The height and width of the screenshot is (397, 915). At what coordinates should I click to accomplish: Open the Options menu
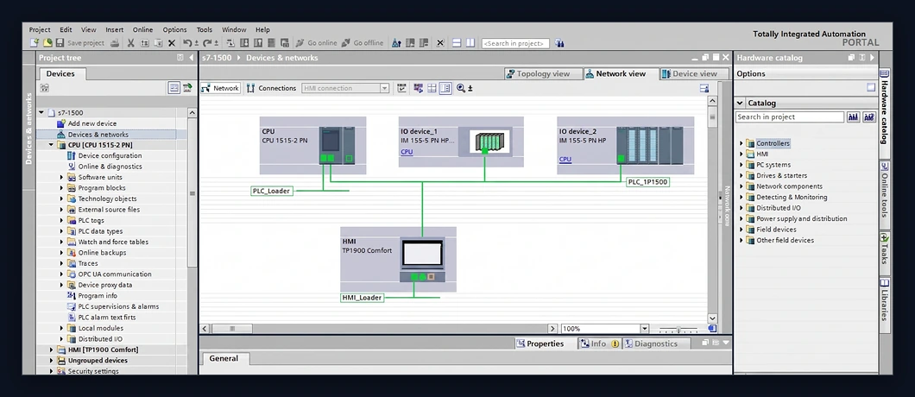[174, 29]
